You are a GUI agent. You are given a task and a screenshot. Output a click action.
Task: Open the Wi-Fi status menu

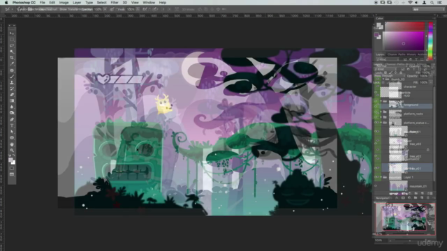click(410, 3)
